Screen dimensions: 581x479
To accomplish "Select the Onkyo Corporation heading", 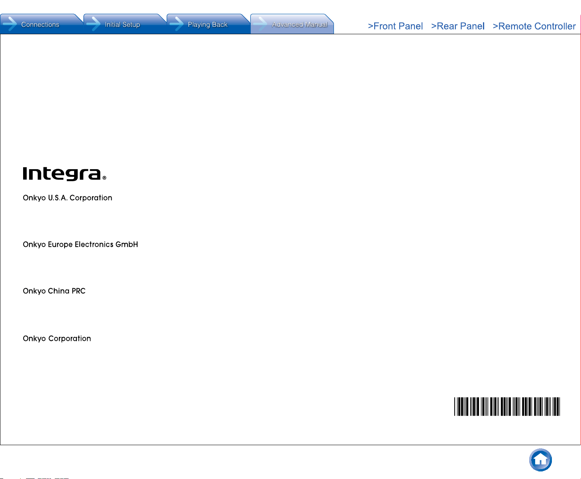I will [x=57, y=338].
